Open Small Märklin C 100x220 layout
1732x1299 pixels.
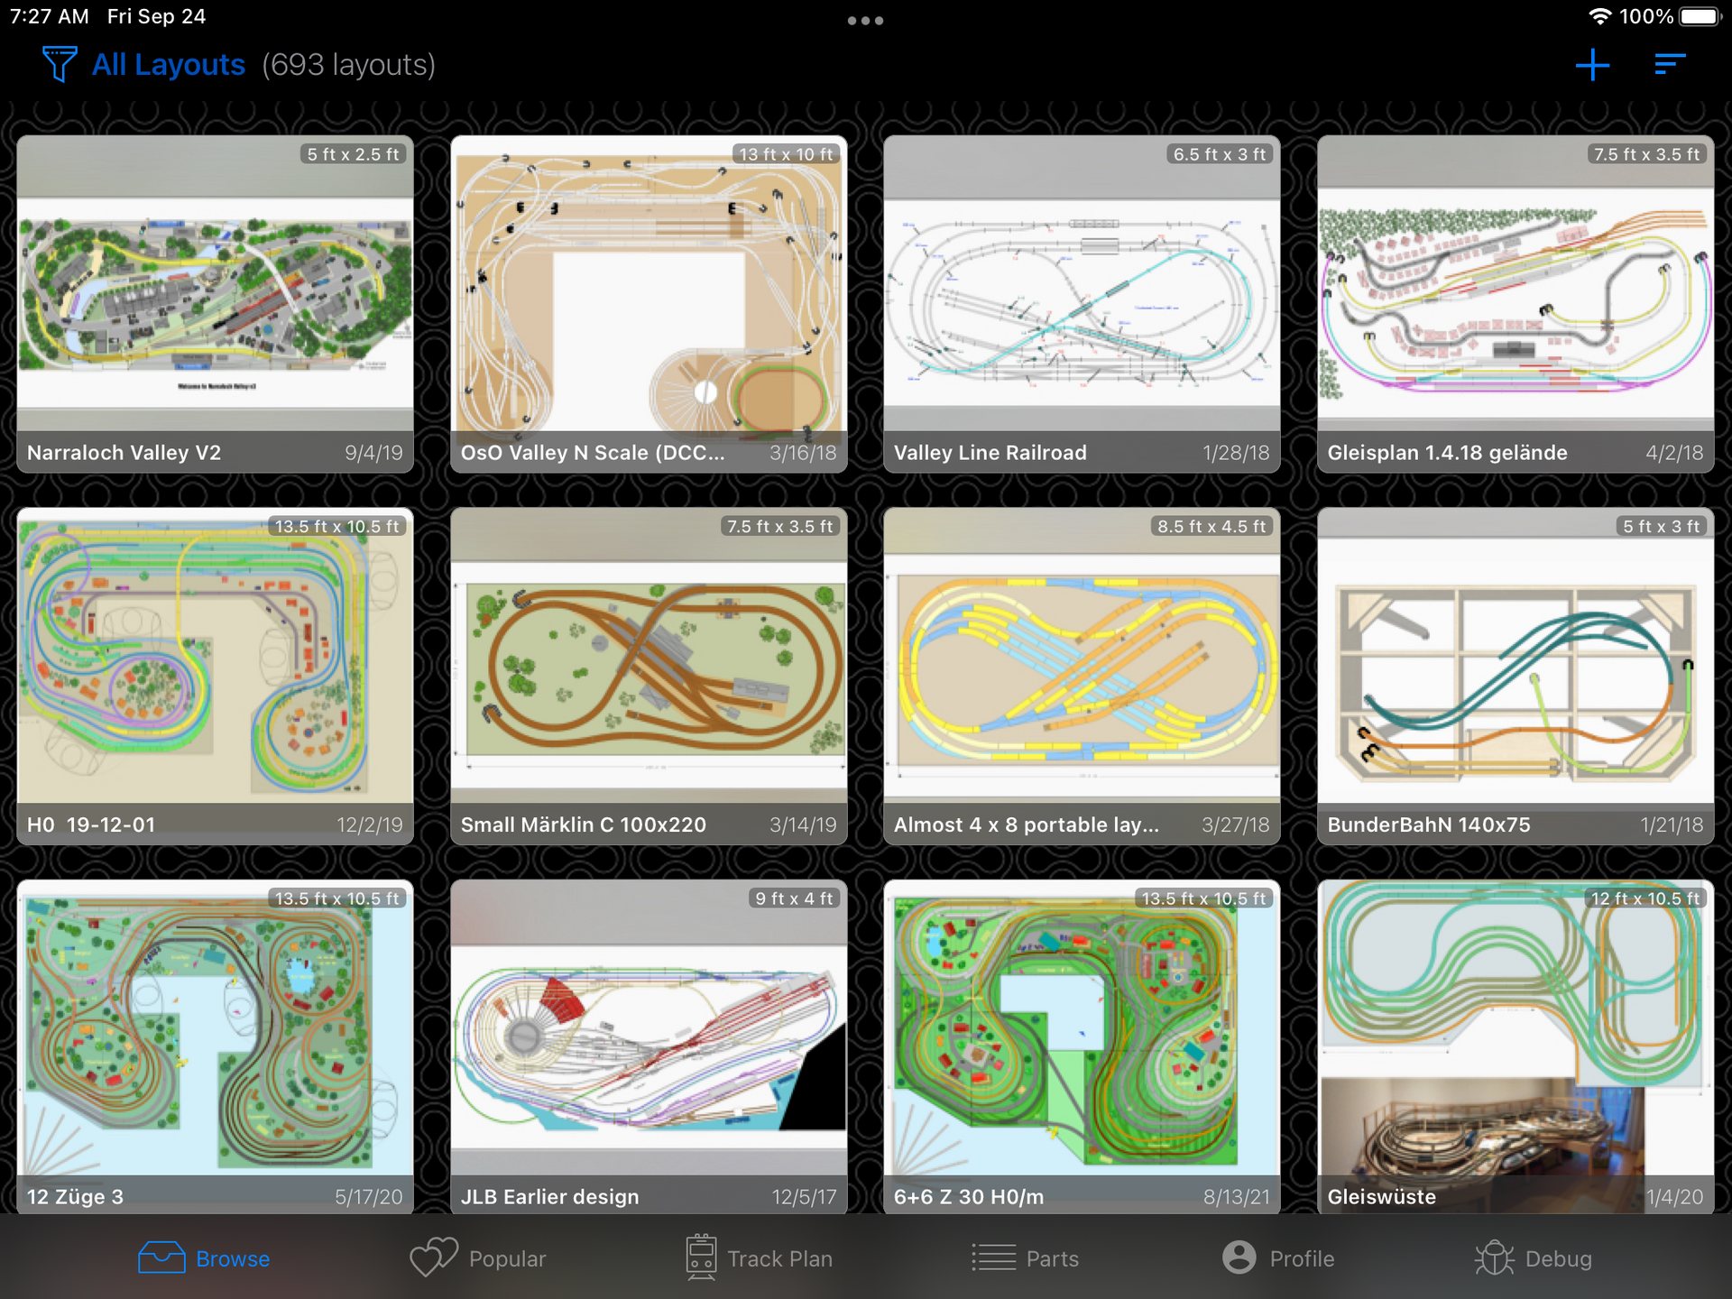649,676
